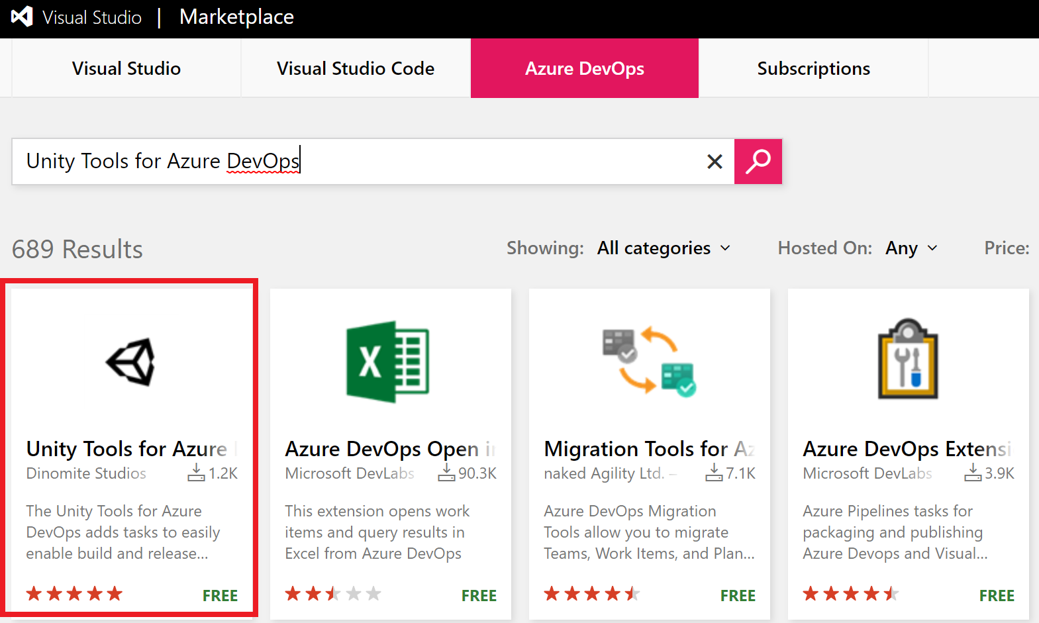This screenshot has width=1039, height=623.
Task: Click the Migration Tools sync icon
Action: click(x=649, y=361)
